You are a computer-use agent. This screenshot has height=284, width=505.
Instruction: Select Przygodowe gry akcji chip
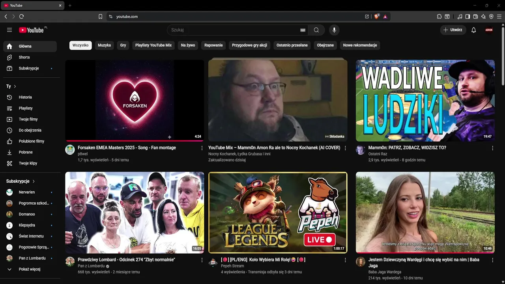(249, 45)
